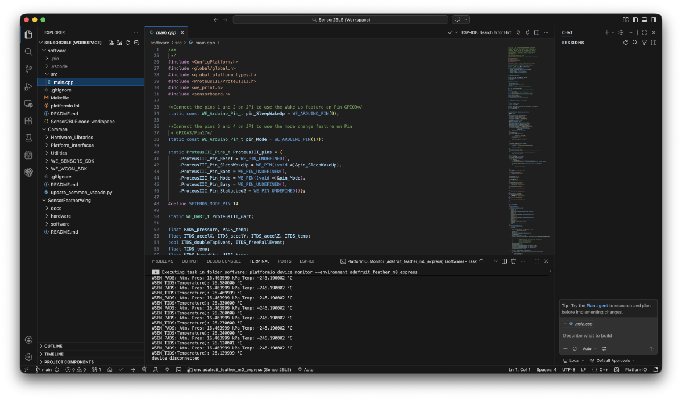Switch to the Output panel tab
The image size is (682, 400).
pos(190,261)
